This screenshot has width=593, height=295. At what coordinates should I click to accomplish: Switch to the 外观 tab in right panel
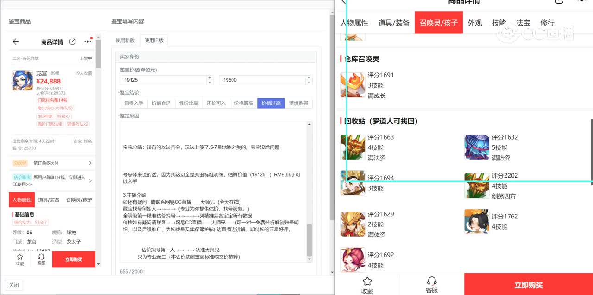click(x=475, y=23)
